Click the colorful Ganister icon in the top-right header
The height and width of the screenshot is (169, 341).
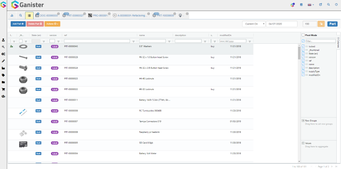293,5
